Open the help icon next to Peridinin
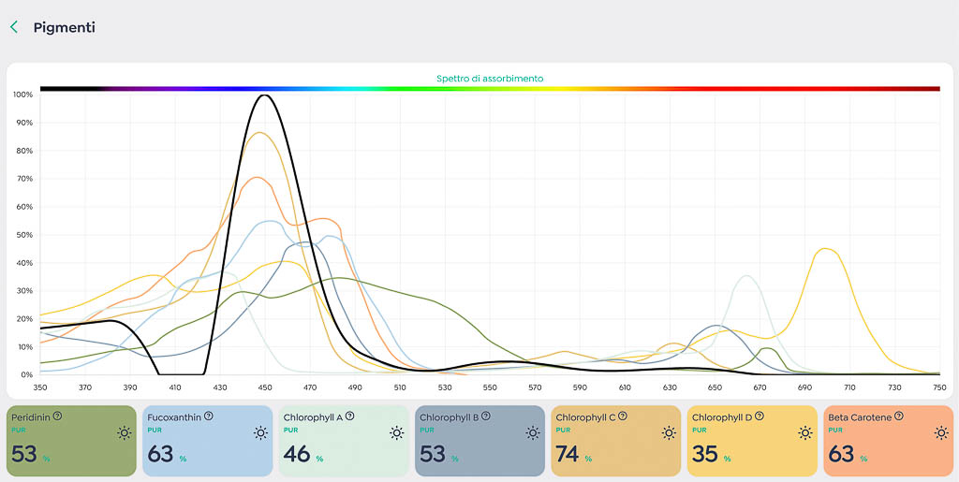 point(58,416)
